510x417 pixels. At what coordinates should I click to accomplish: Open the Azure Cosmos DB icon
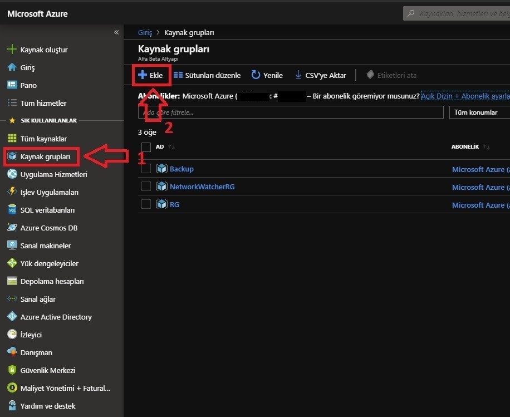click(x=12, y=227)
